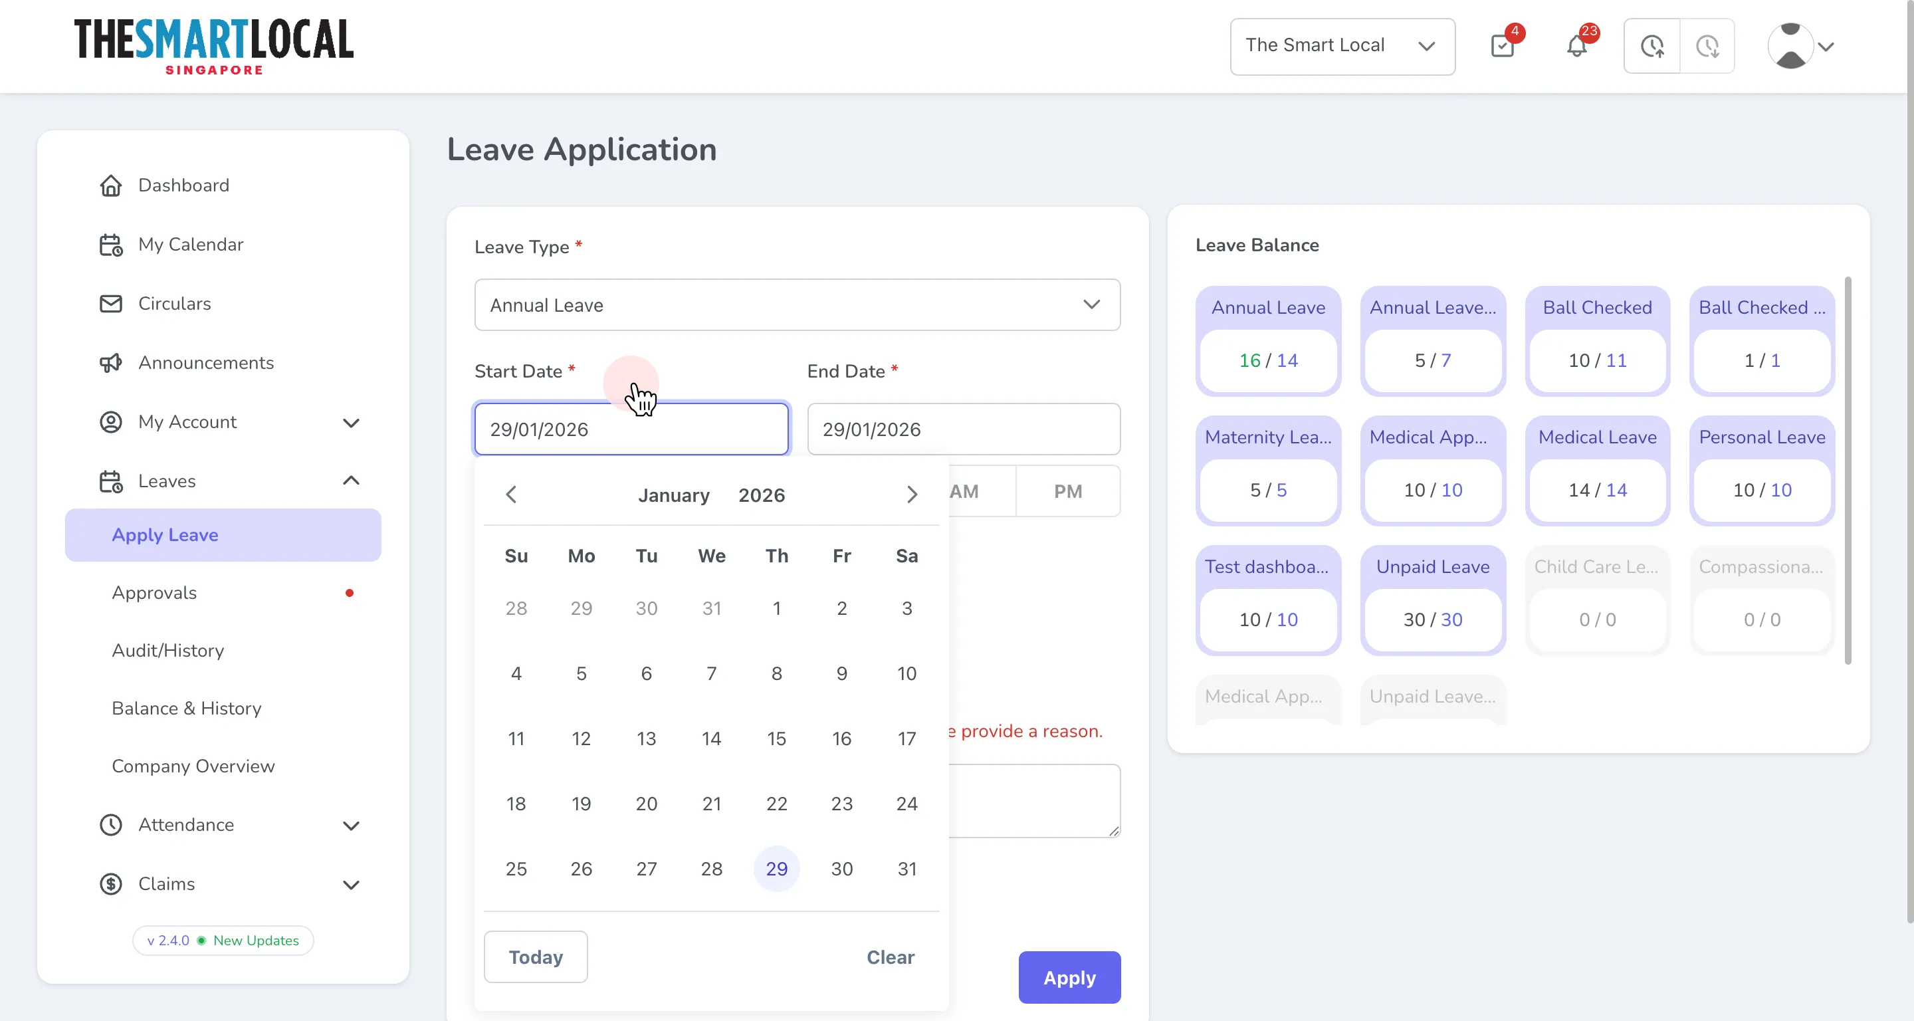Click the Circulars envelope icon
Screen dimensions: 1914x1021
[x=111, y=303]
